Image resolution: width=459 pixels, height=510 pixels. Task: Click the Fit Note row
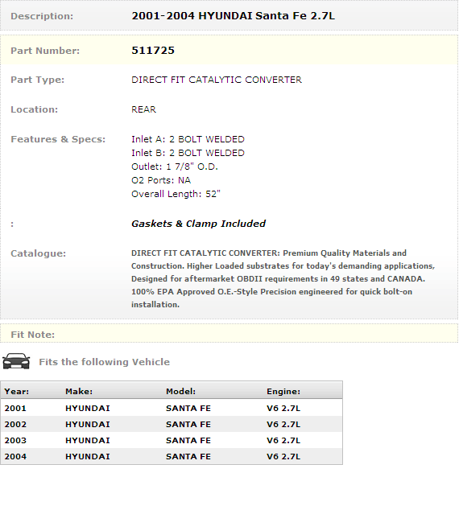(229, 334)
